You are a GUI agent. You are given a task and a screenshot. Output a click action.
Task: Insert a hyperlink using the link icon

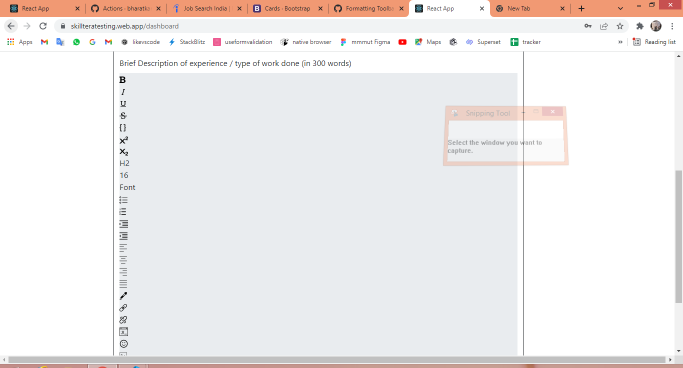(123, 307)
